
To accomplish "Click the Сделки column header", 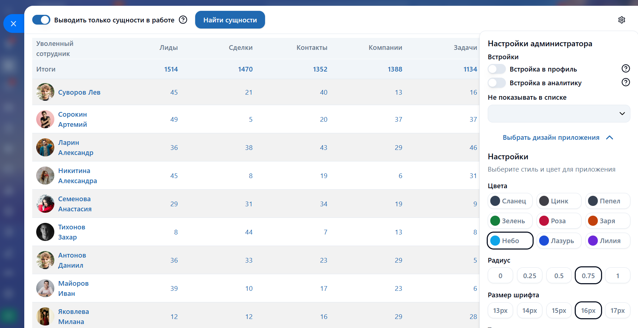I will (x=240, y=48).
